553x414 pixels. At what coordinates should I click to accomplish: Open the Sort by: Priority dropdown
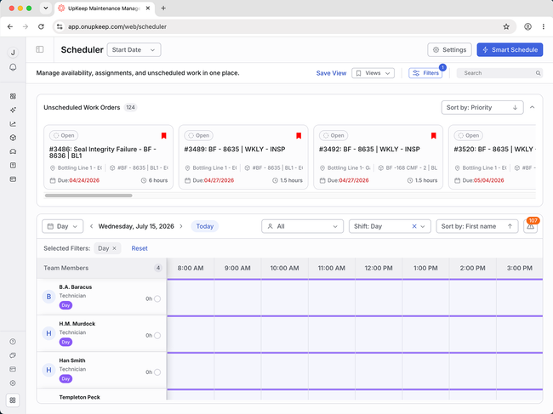pos(482,107)
